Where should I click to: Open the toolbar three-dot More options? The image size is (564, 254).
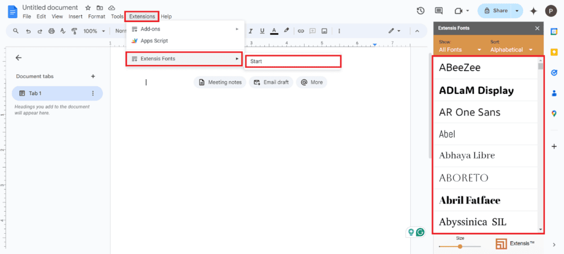point(339,31)
